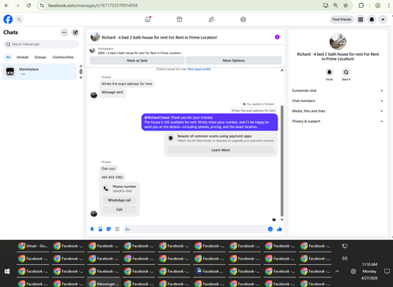Click the Call button under phone number

[119, 209]
